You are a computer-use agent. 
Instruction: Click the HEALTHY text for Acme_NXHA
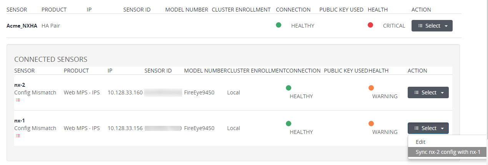tap(303, 26)
